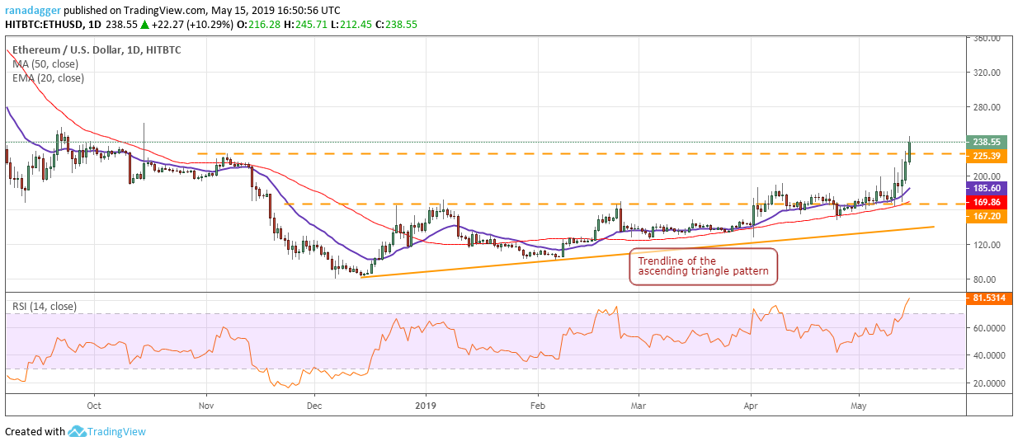
Task: Click the 200.00 price axis label
Action: coord(987,176)
